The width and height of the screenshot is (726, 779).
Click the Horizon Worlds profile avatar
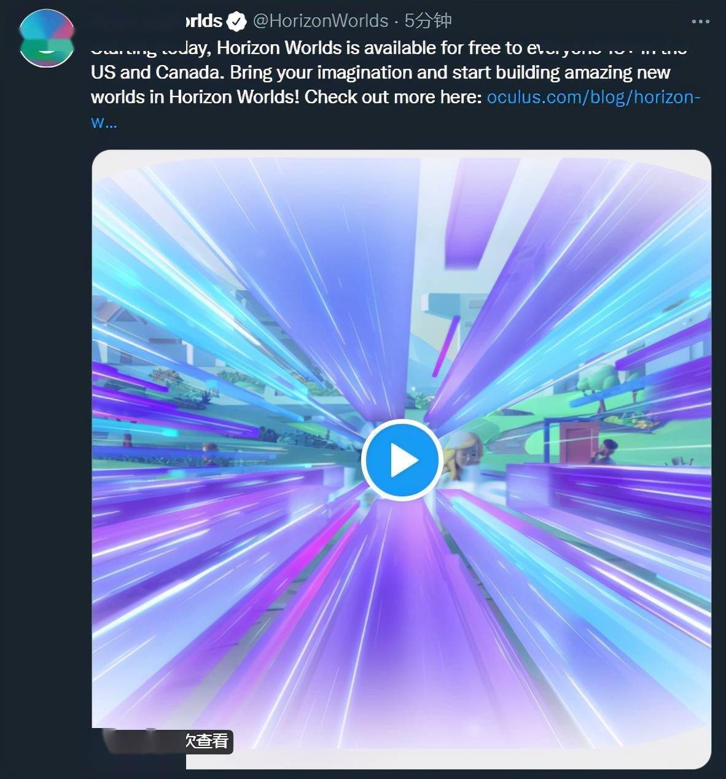click(x=47, y=38)
